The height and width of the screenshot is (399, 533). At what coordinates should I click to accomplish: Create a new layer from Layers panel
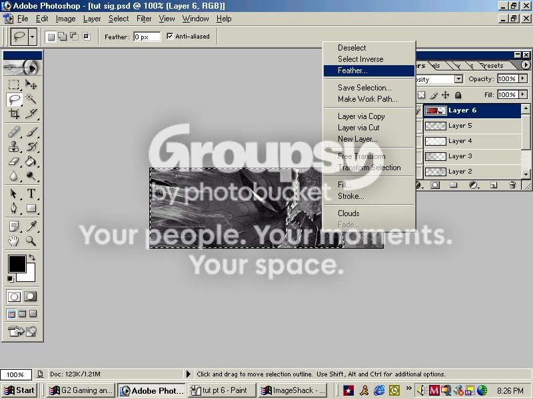click(x=494, y=185)
